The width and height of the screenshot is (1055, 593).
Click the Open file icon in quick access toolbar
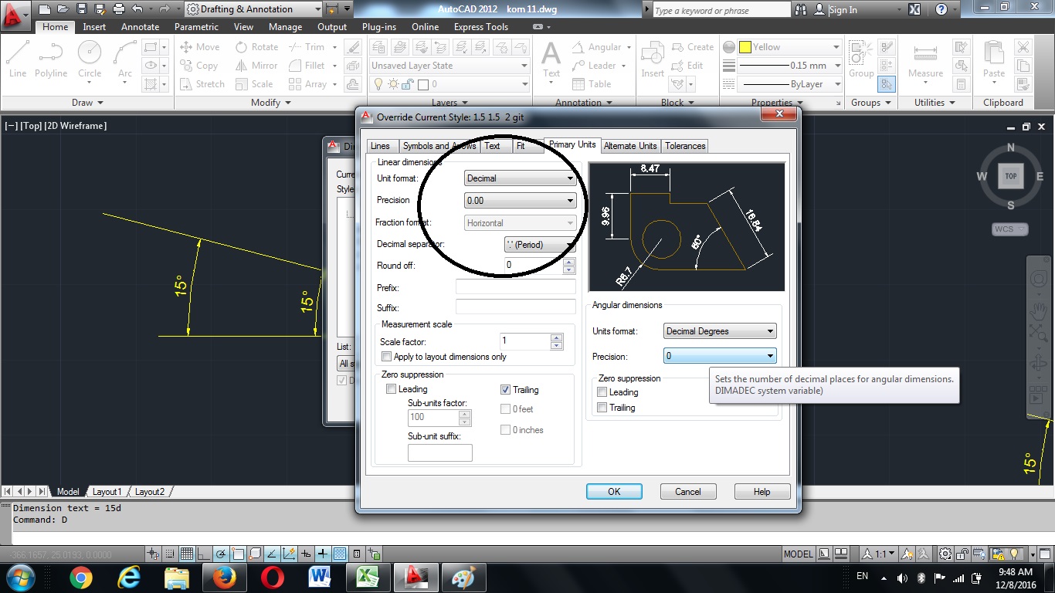coord(63,9)
